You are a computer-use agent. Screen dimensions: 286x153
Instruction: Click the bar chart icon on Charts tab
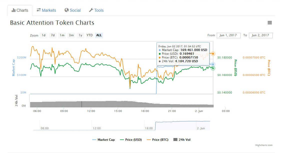[x=13, y=10]
